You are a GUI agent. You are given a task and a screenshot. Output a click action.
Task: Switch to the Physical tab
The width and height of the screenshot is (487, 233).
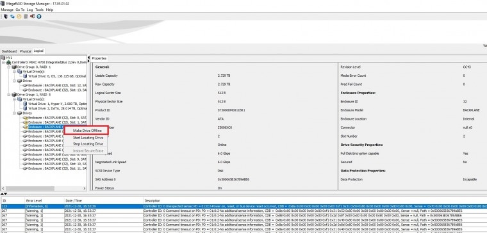coord(26,51)
